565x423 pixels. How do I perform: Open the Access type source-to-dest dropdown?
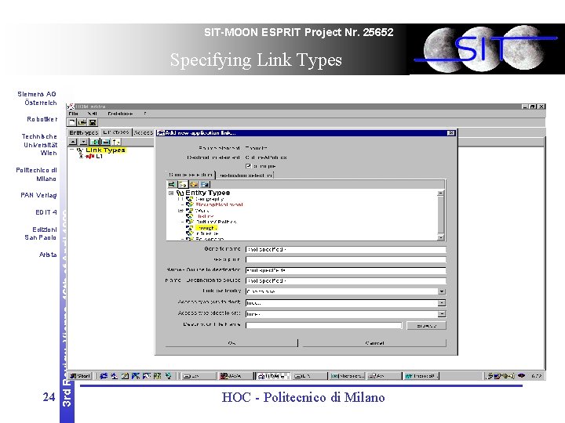point(442,303)
